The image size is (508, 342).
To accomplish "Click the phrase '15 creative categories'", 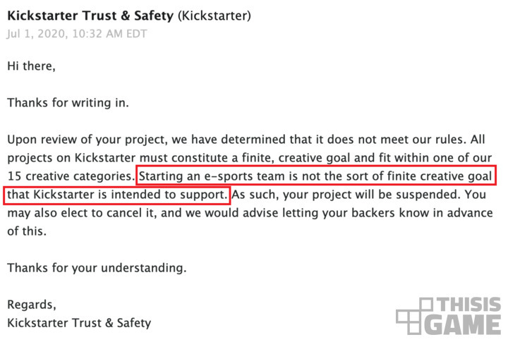I will coord(69,176).
